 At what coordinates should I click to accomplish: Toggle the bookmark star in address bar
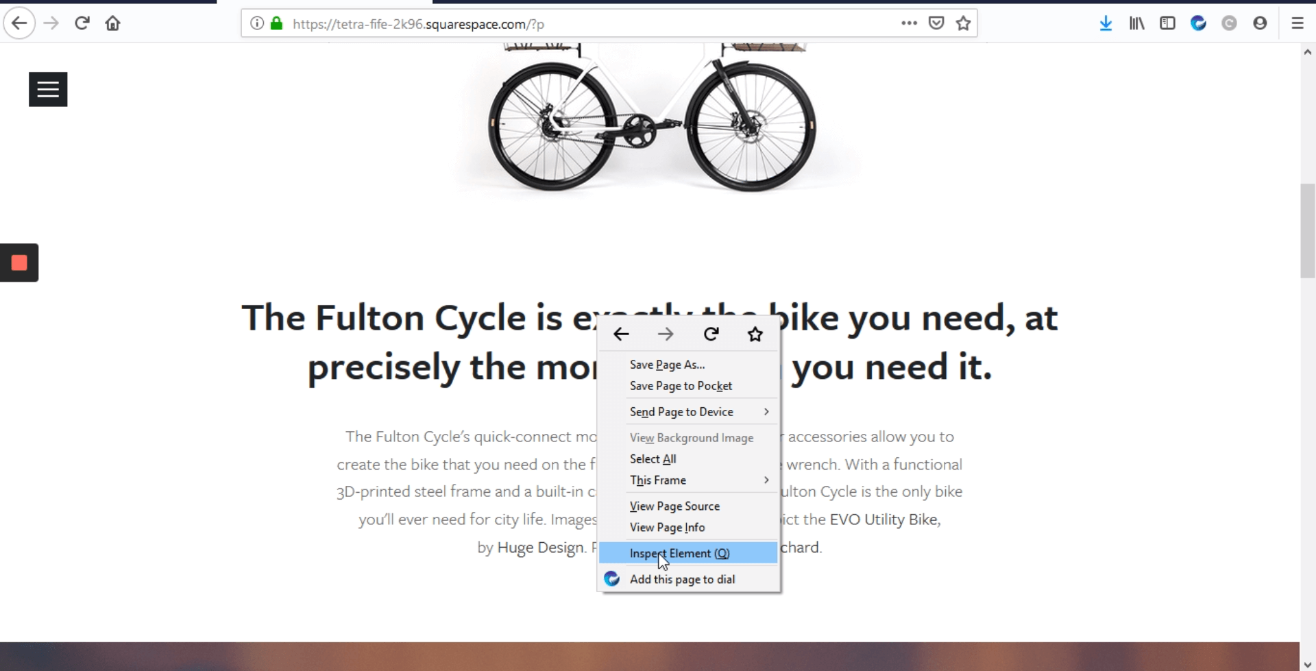click(962, 23)
